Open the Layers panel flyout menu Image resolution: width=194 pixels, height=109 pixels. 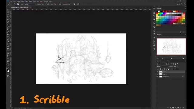click(185, 61)
